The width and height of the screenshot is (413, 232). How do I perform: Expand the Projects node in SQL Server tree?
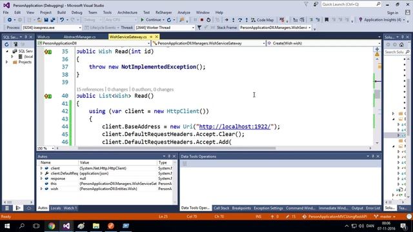[7, 62]
